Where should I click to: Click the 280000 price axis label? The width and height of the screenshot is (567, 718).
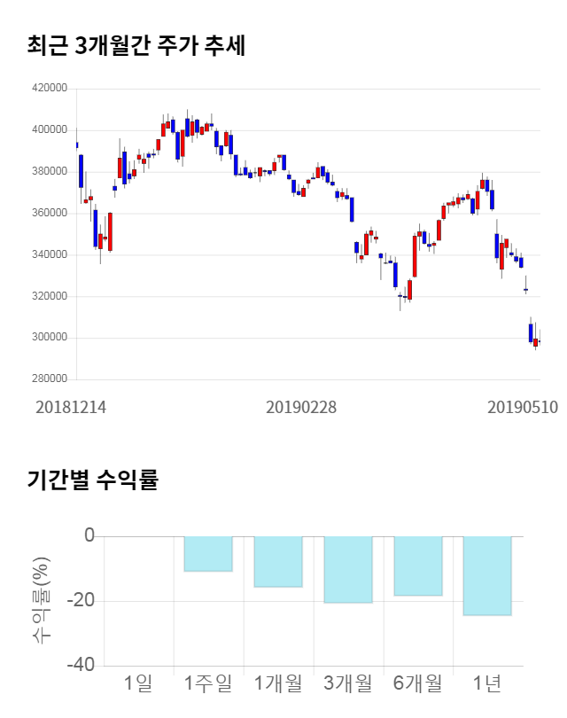[50, 380]
